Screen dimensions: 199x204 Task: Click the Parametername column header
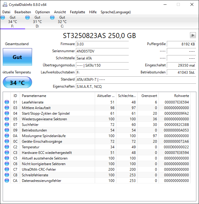click(x=57, y=96)
